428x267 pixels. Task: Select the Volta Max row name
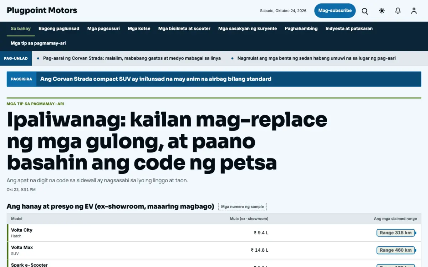[22, 247]
